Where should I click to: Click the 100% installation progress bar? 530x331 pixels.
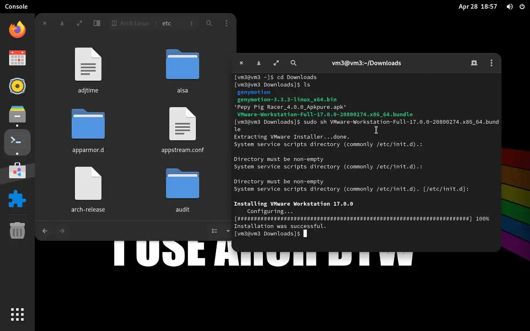(361, 218)
